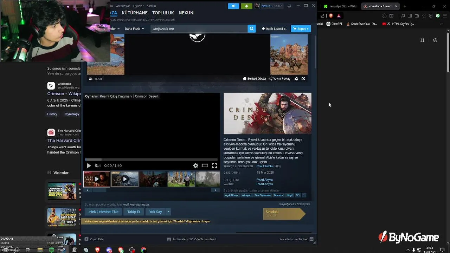Select first trailer thumbnail with play icon

(x=97, y=179)
